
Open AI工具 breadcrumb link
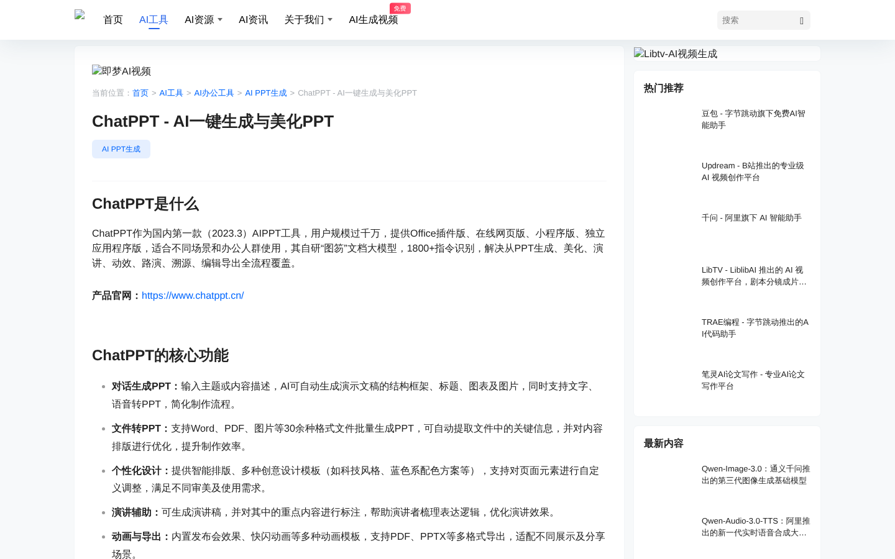point(171,93)
